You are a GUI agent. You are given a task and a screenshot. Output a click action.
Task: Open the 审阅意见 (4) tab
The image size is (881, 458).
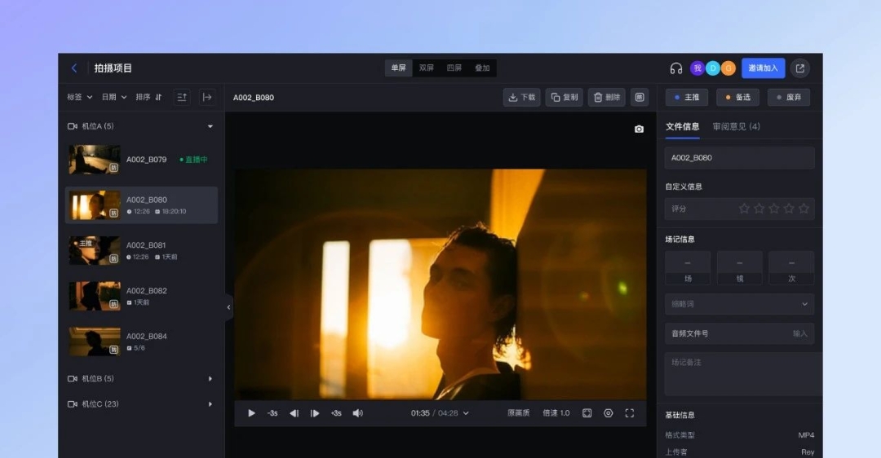(737, 126)
